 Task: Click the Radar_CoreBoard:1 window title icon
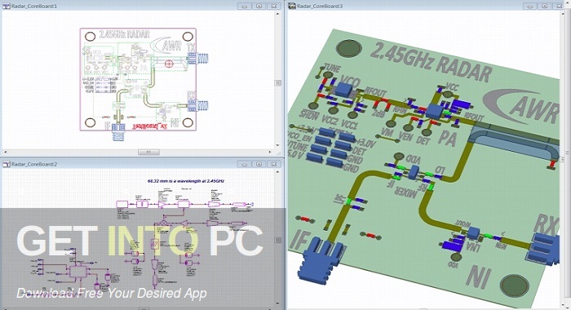[x=6, y=7]
